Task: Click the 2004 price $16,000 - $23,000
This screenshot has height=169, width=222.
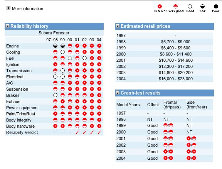Action: pos(176,79)
